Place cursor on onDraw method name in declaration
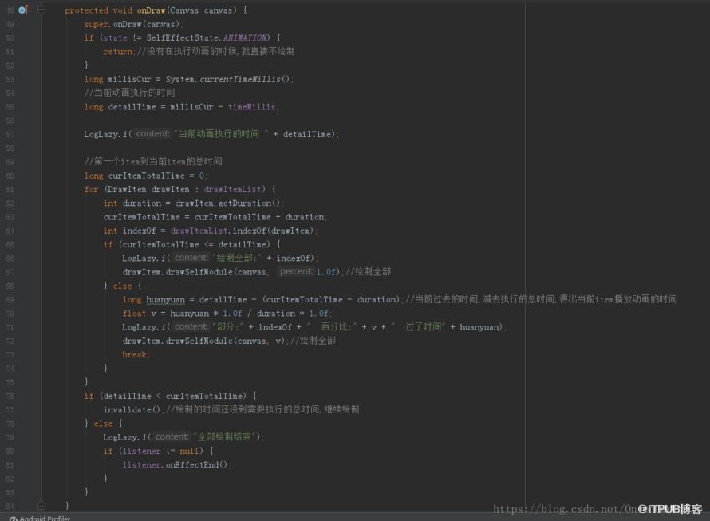Screen dimensions: 710x521 151,10
